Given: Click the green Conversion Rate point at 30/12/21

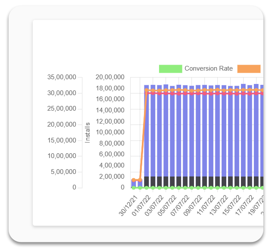Looking at the screenshot, I should 134,188.
